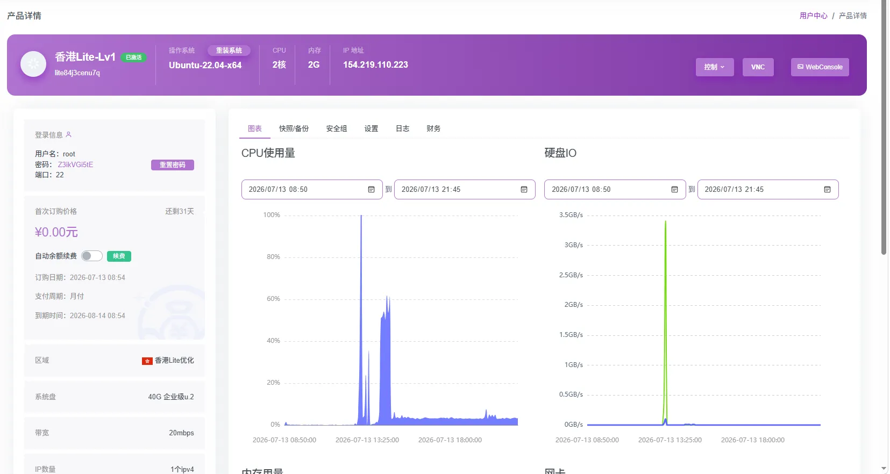
Task: Click the 硬盘IO end date field 21:45
Action: pyautogui.click(x=768, y=189)
